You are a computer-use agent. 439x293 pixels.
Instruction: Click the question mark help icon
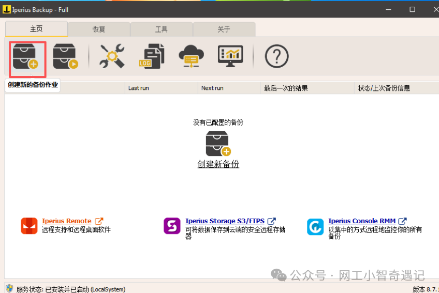point(276,56)
